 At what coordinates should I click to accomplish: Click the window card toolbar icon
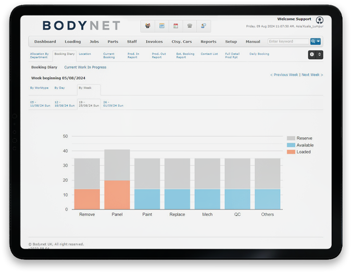(161, 26)
